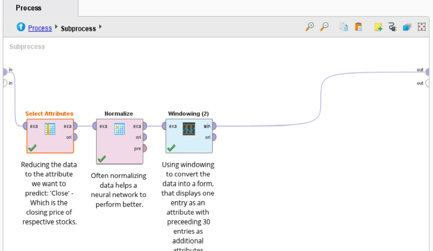Image resolution: width=433 pixels, height=251 pixels.
Task: Click the paste clipboard toolbar icon
Action: 358,27
